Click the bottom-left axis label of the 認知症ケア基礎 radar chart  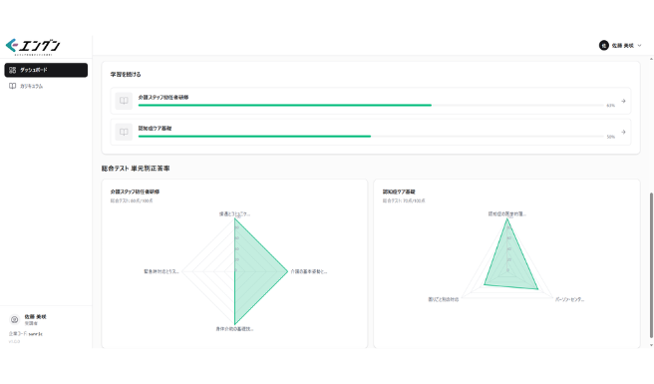click(444, 299)
